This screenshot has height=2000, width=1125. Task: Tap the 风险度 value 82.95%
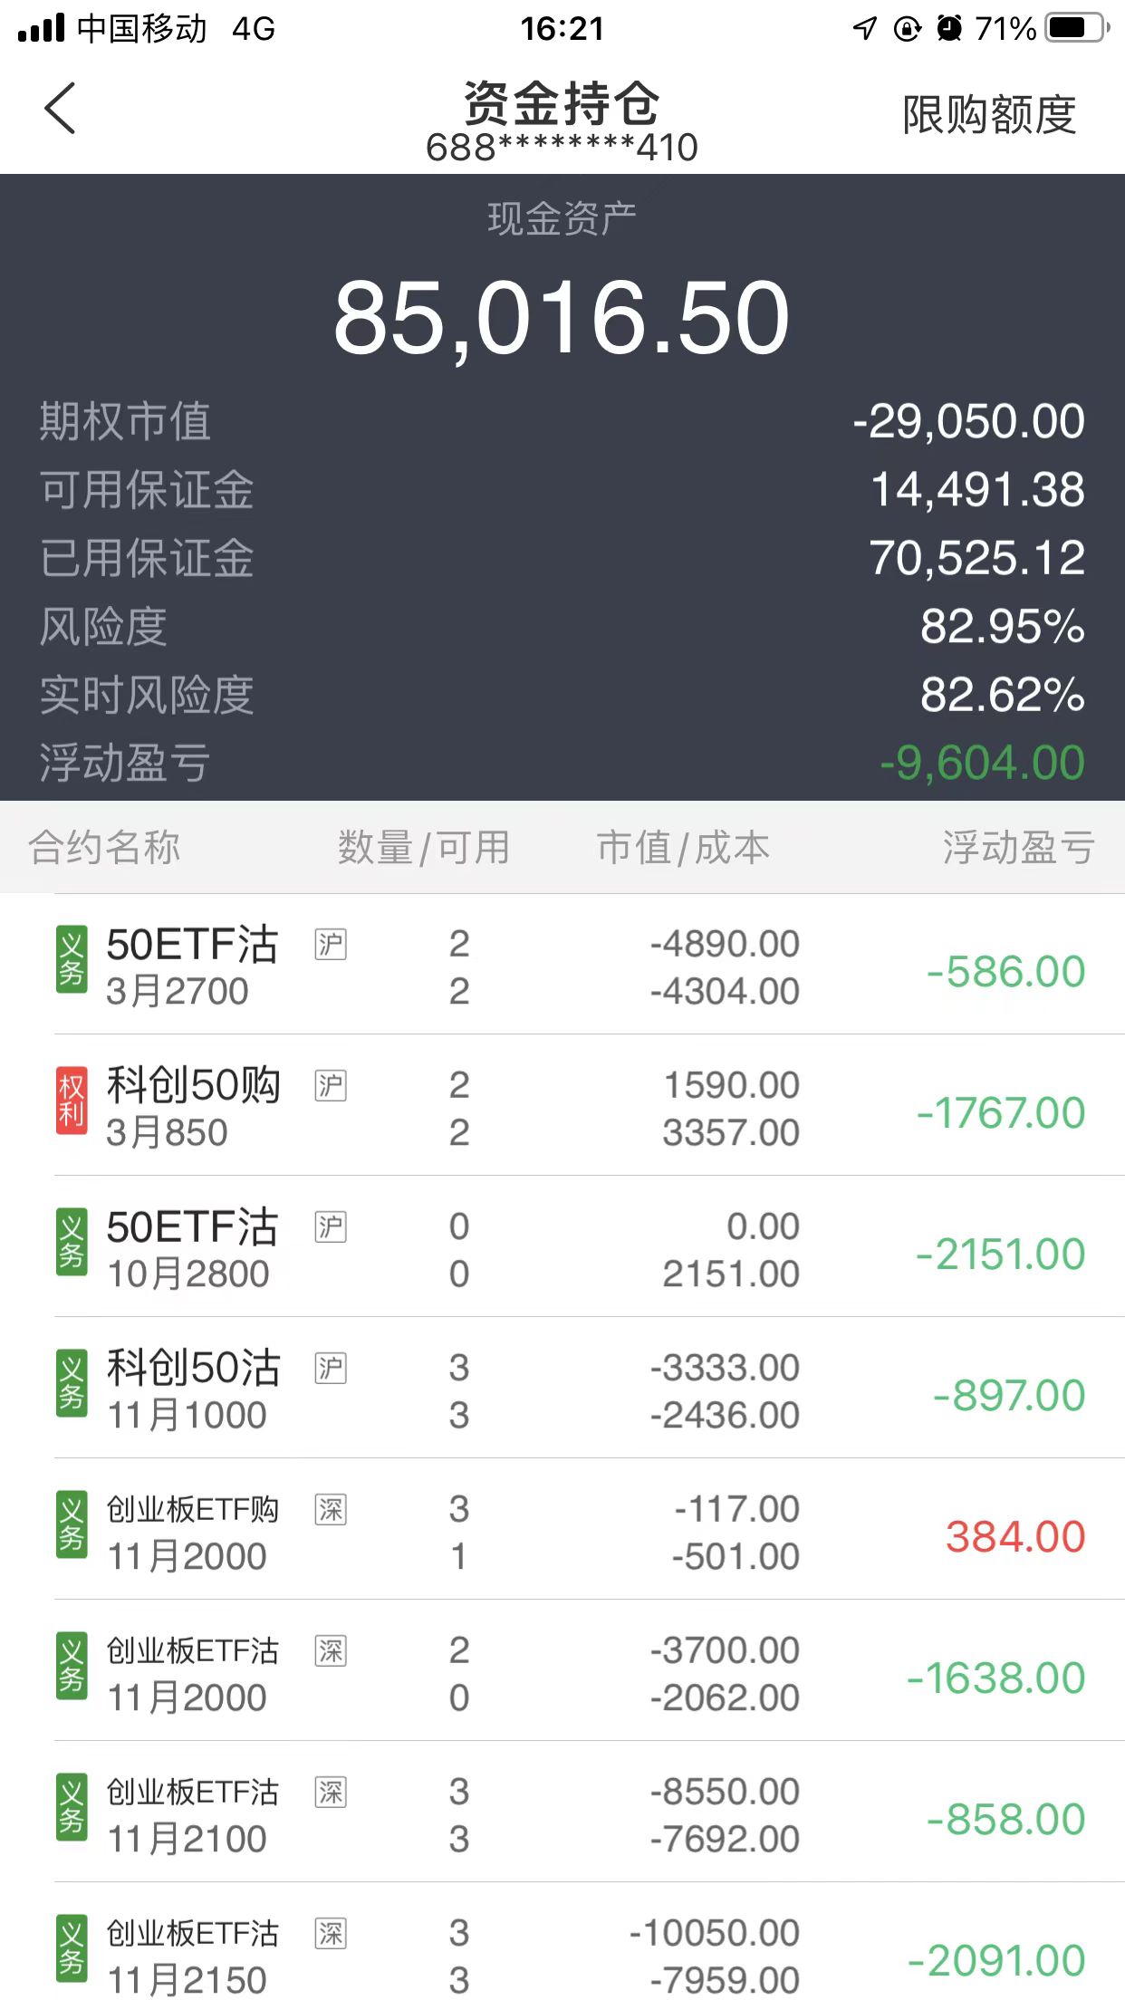tap(1002, 627)
